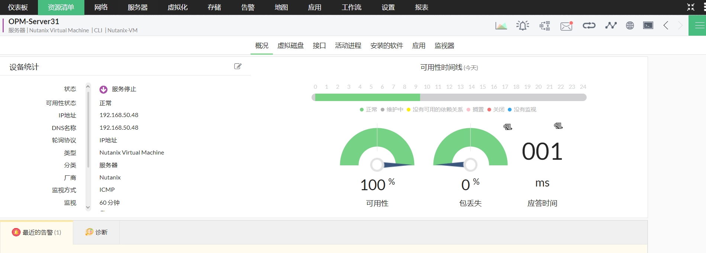Screen dimensions: 706x253
Task: Click the 192.168.50.48 value beside DNS名称
Action: 119,128
